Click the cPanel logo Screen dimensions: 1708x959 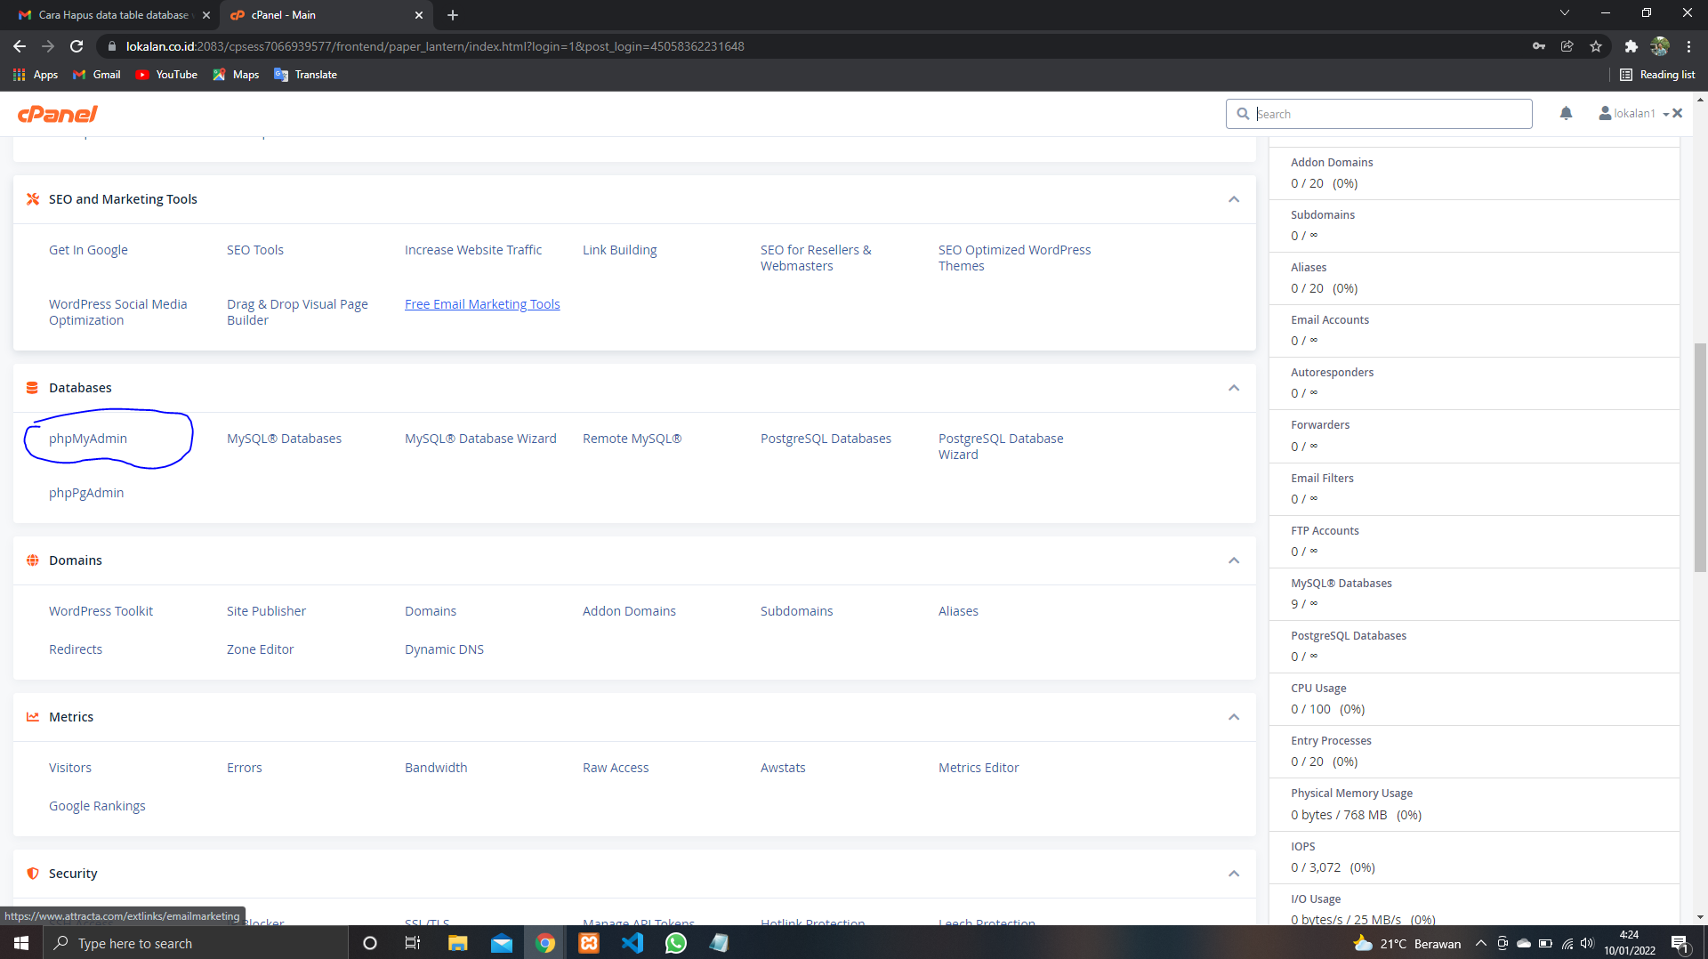coord(58,114)
